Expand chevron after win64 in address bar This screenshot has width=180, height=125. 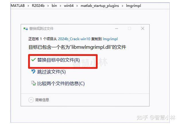[77, 6]
